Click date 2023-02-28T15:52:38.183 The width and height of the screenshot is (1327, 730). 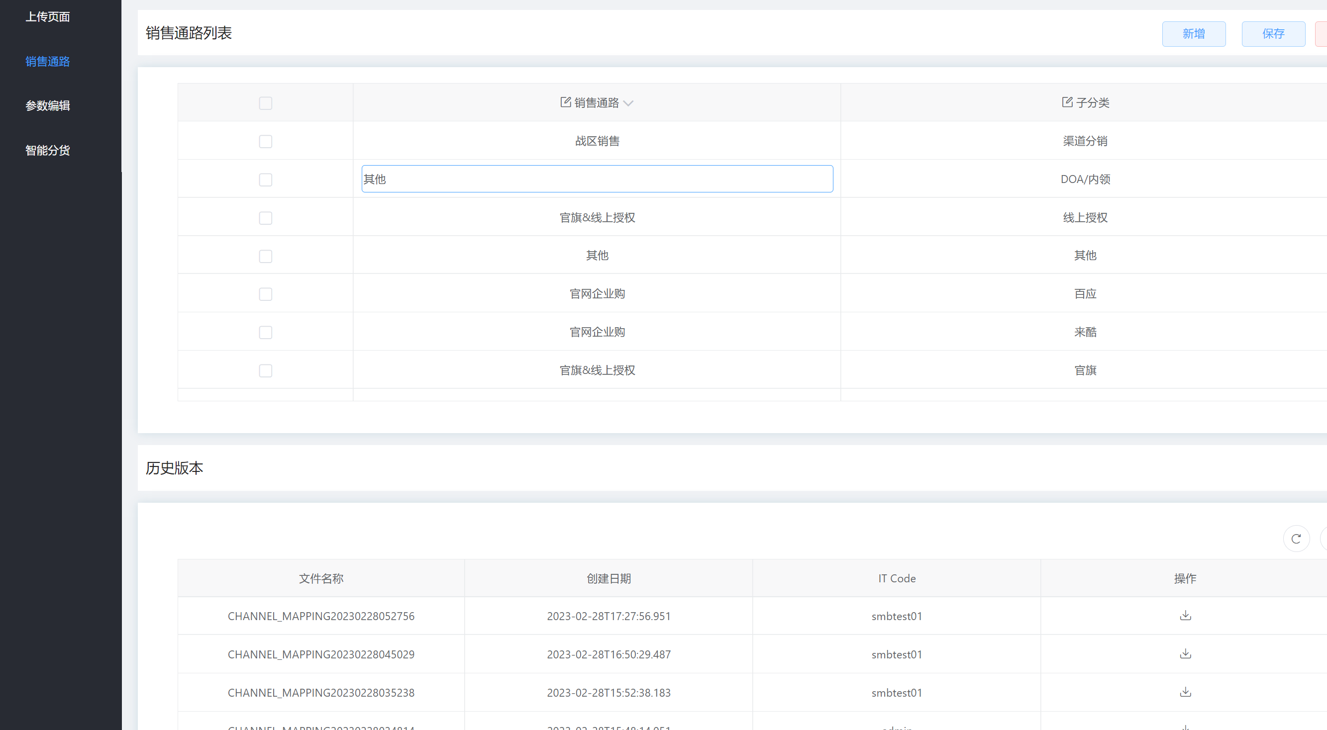[609, 692]
